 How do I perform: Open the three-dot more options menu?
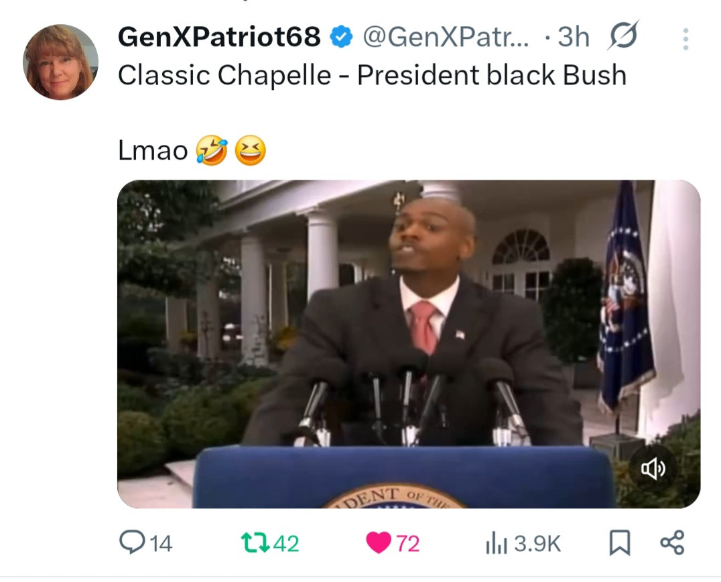coord(685,39)
